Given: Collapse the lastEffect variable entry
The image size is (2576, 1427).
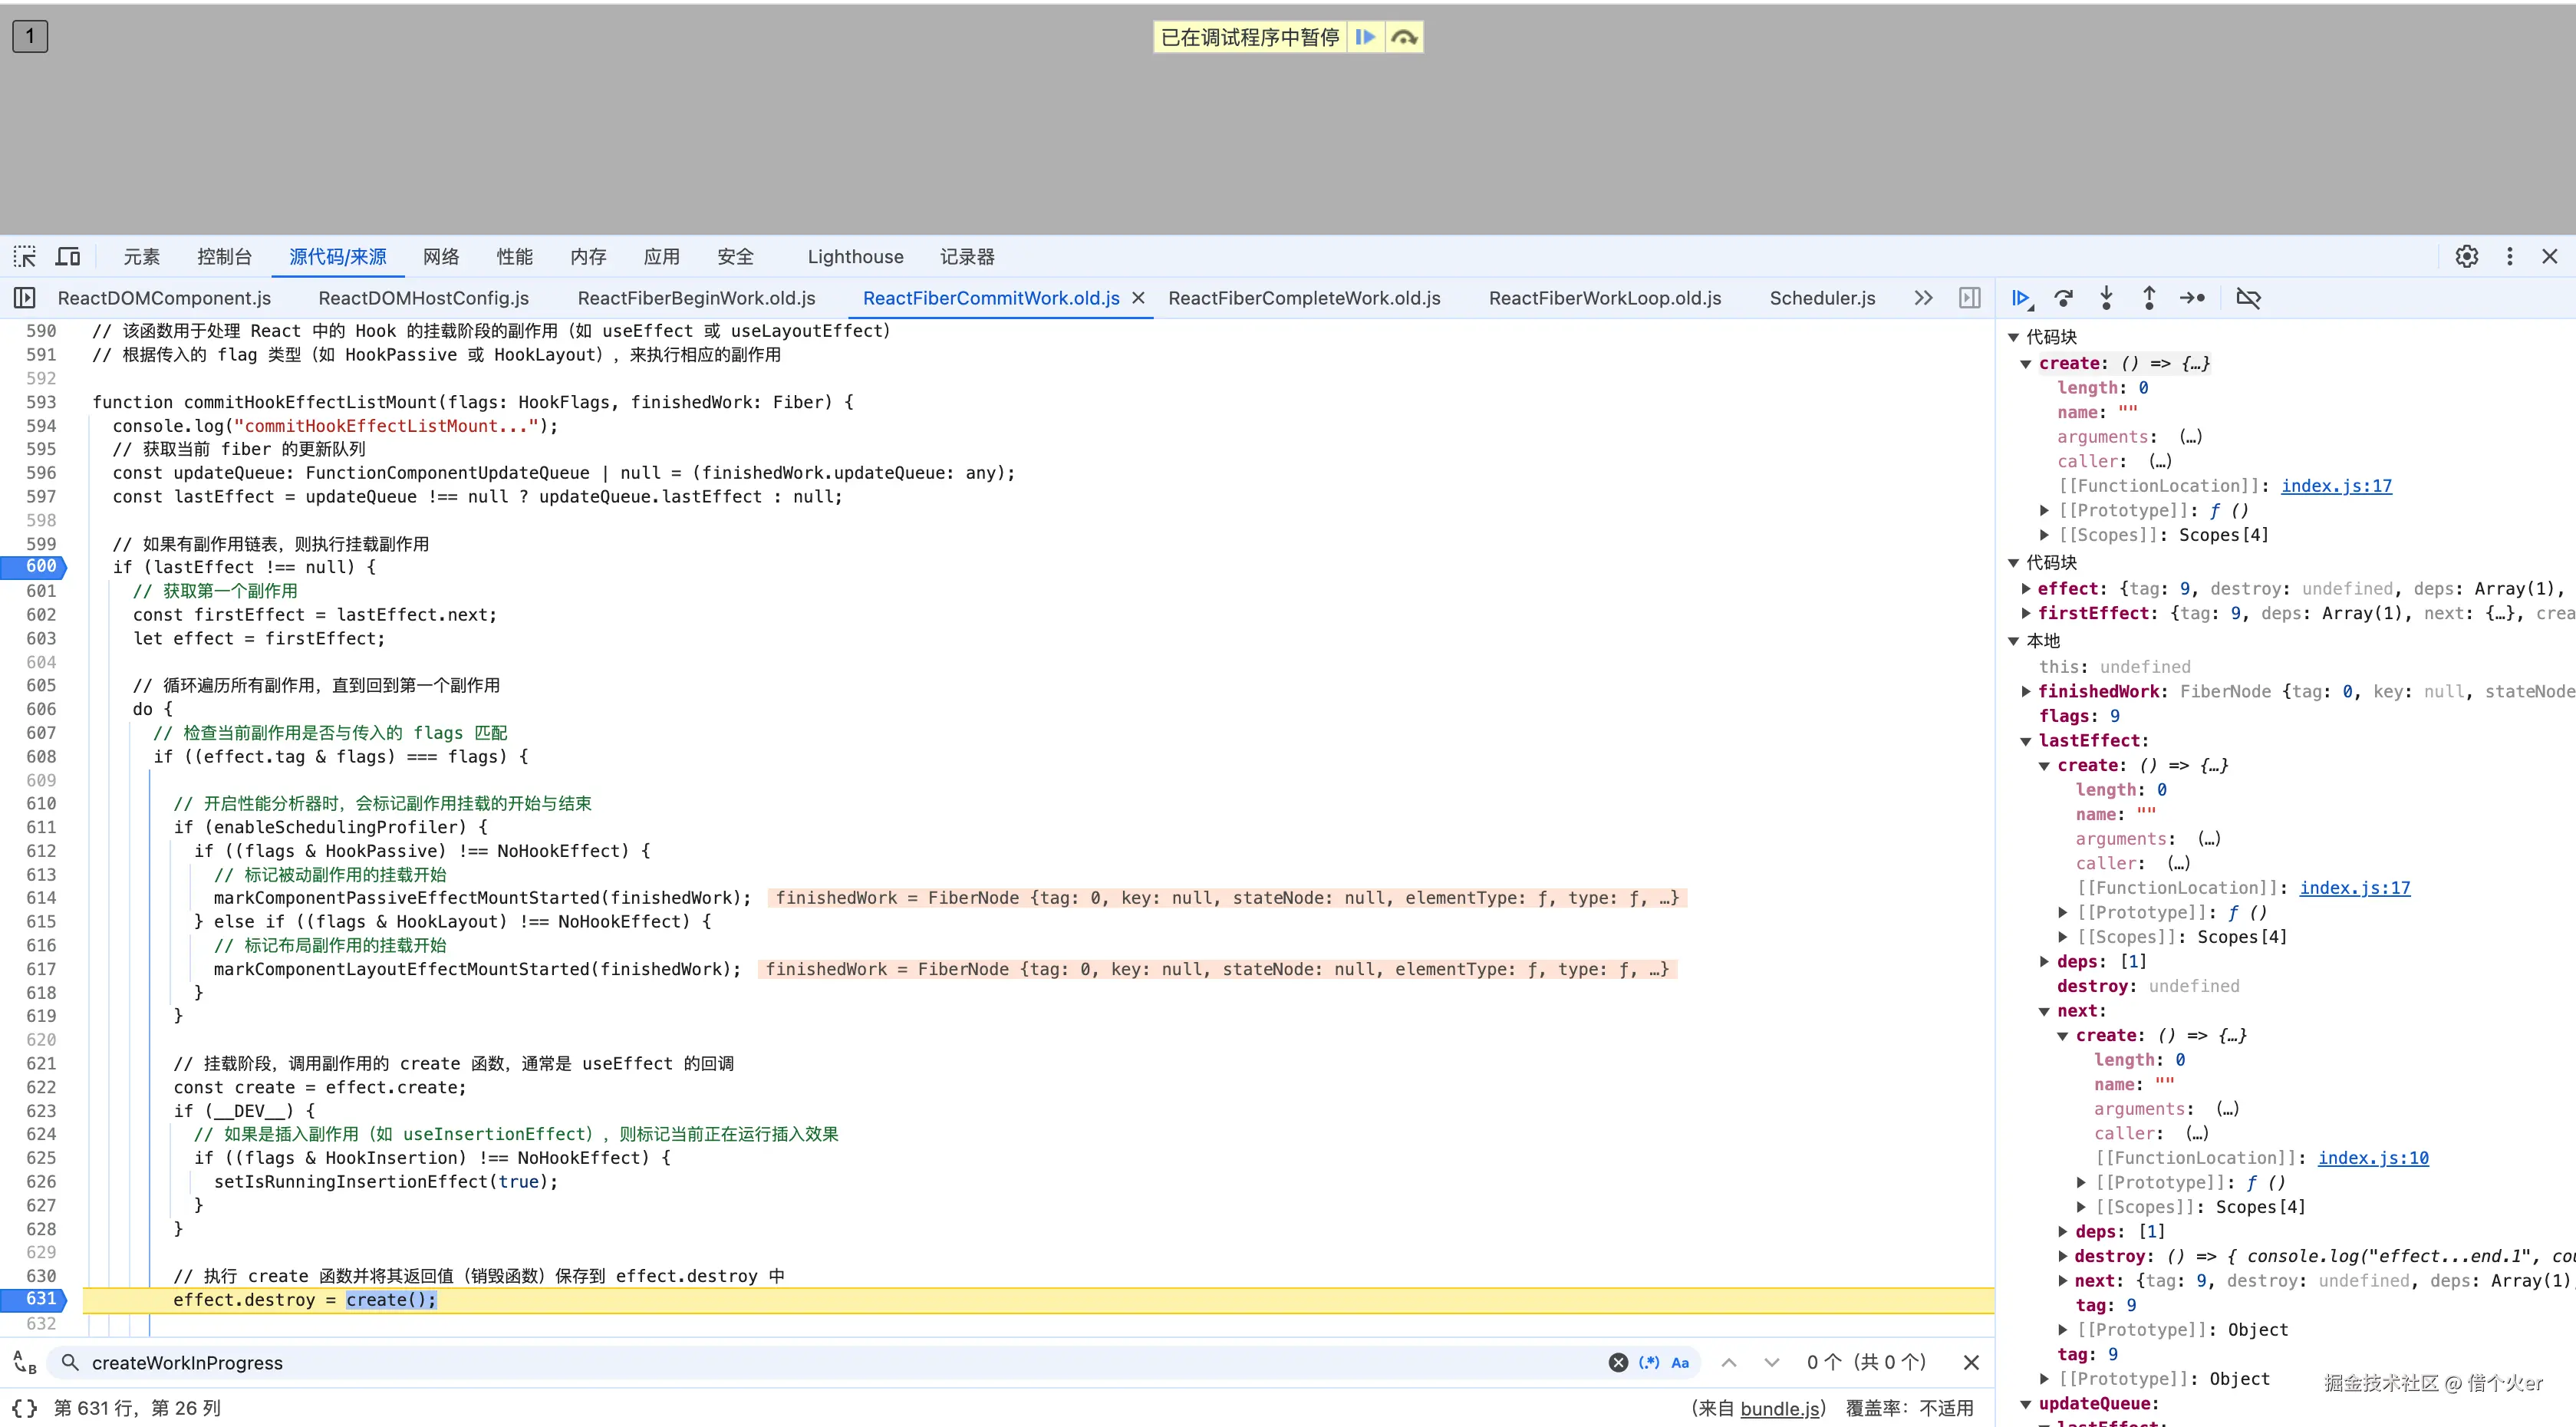Looking at the screenshot, I should tap(2026, 741).
